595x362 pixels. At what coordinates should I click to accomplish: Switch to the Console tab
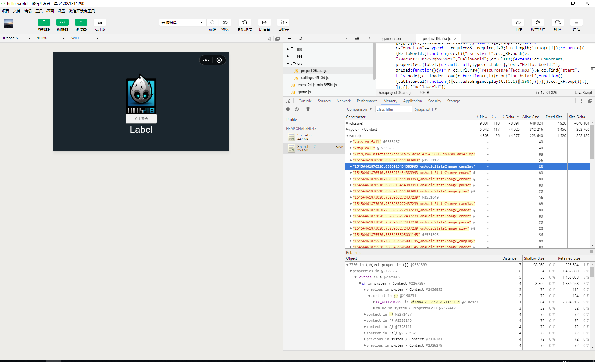305,101
